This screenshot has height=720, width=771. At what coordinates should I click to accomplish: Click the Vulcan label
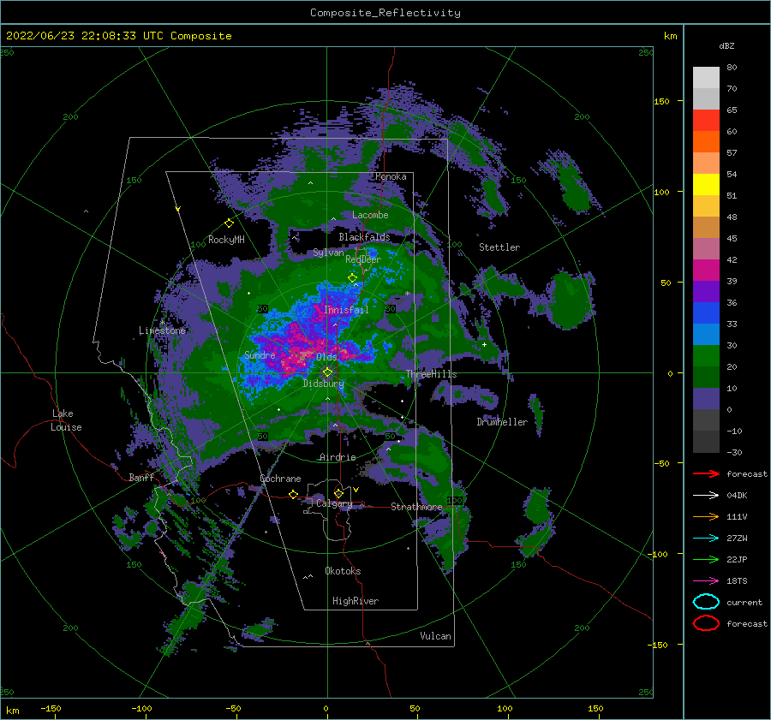[436, 636]
